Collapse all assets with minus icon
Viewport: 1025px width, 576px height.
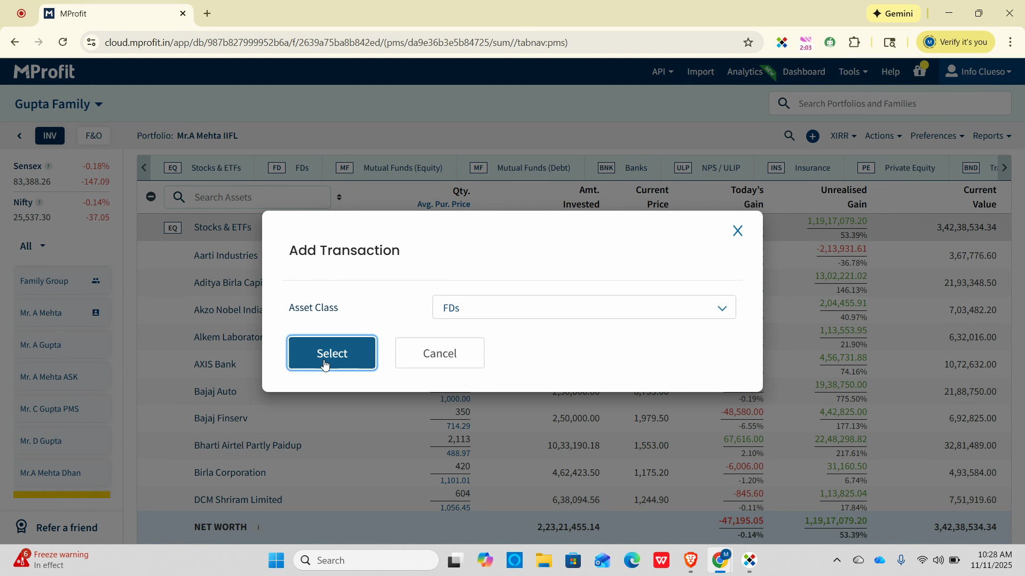151,197
